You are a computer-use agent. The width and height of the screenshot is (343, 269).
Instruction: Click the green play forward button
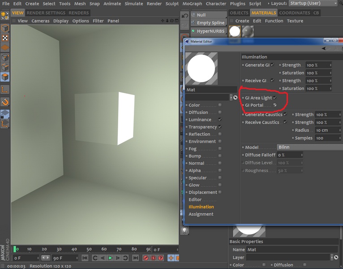110,258
